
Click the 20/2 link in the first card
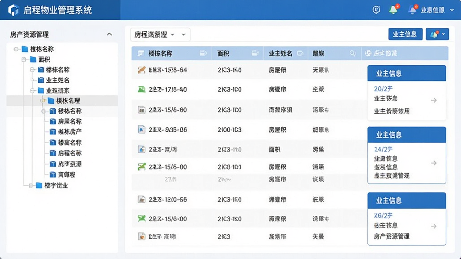coord(383,89)
